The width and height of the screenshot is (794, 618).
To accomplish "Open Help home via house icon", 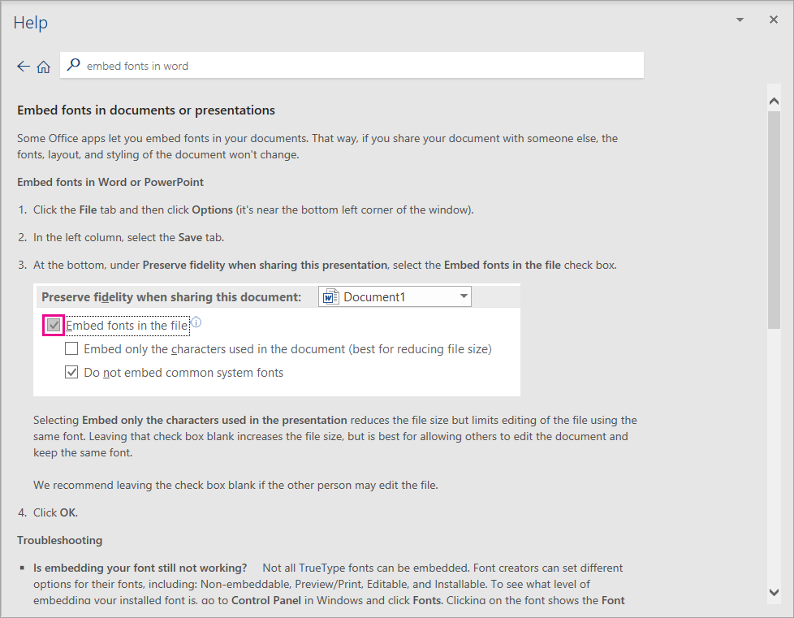I will 44,67.
